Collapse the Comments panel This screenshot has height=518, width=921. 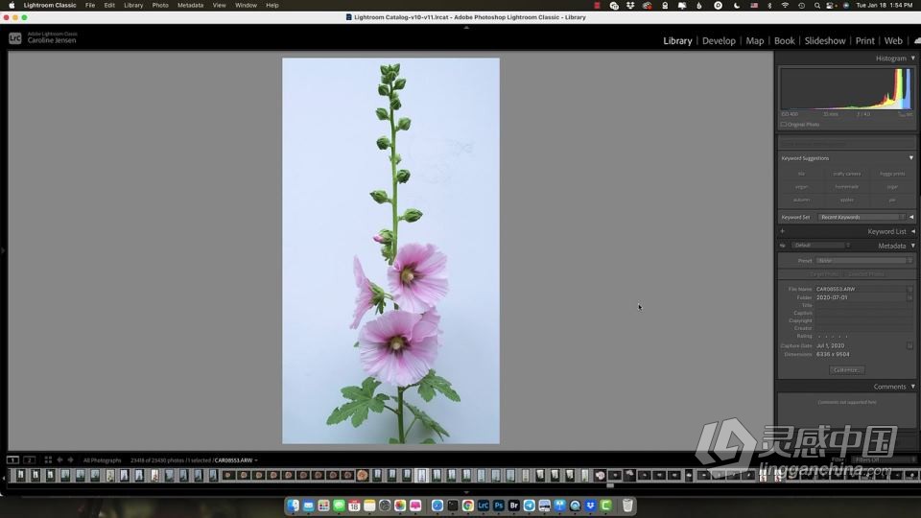click(912, 387)
